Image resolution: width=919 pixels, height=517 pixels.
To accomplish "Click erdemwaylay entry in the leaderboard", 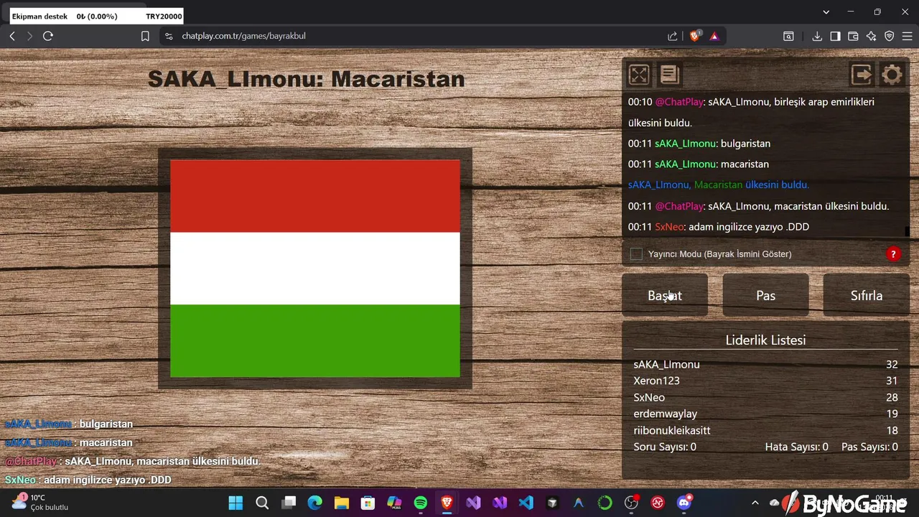I will (765, 414).
